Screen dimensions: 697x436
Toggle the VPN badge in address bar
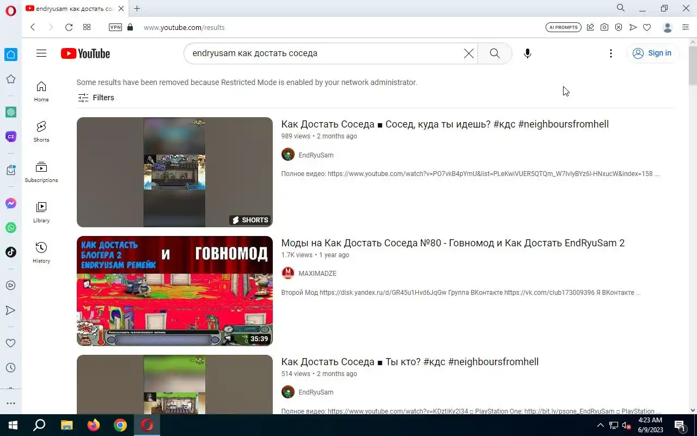pos(115,27)
